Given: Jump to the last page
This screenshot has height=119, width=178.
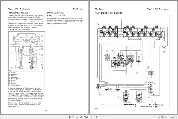Looking at the screenshot, I should point(97,117).
